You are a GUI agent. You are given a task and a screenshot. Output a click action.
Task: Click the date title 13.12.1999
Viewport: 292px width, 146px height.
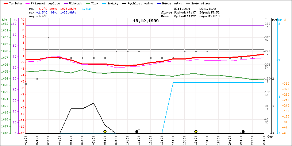click(x=145, y=21)
